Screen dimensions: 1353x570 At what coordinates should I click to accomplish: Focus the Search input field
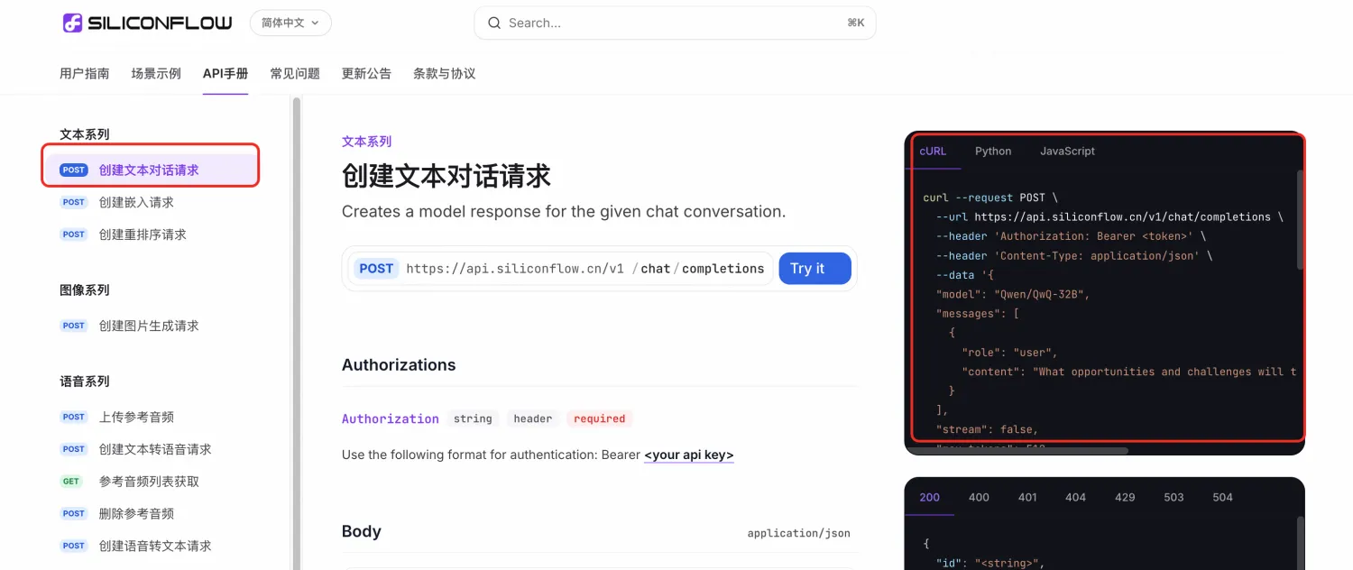click(x=675, y=23)
